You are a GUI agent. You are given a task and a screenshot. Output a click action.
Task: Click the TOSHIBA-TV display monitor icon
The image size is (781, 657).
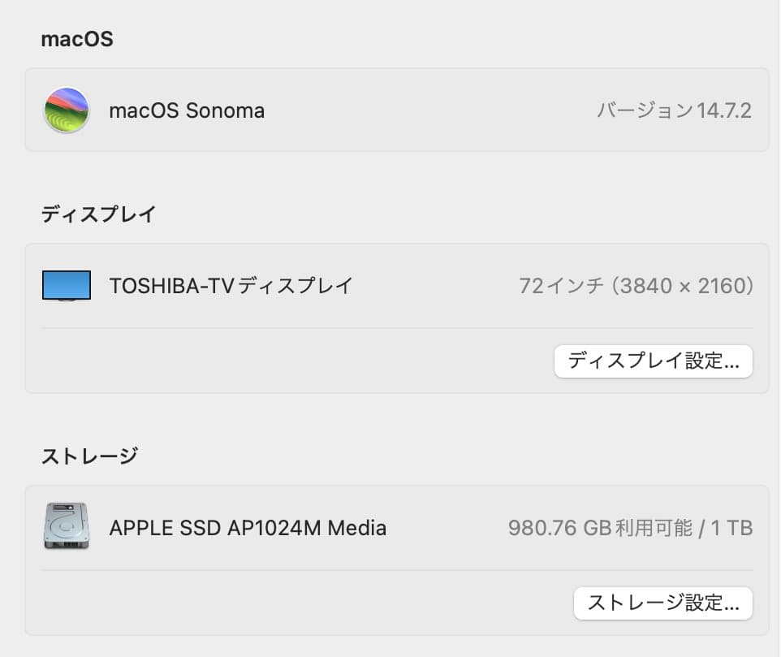(x=66, y=285)
